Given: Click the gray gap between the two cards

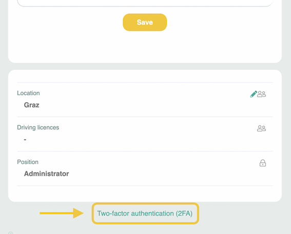Looking at the screenshot, I should pyautogui.click(x=145, y=66).
